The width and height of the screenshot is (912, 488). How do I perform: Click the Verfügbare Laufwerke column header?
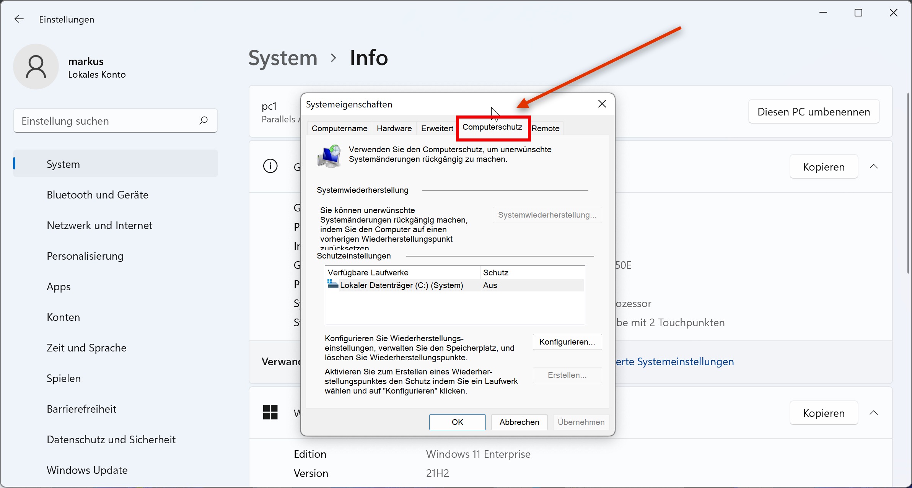tap(403, 273)
